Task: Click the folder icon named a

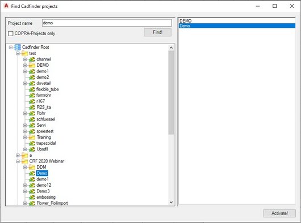Action: [24, 155]
